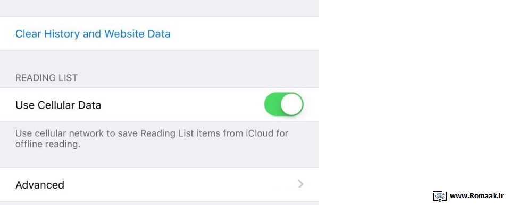Tap Clear History and Website Data

point(93,34)
